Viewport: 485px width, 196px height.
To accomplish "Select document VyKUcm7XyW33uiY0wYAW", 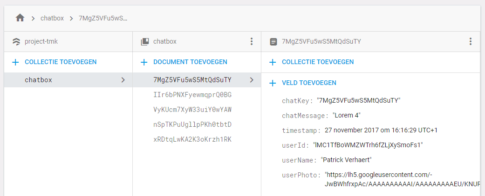I will click(x=192, y=110).
